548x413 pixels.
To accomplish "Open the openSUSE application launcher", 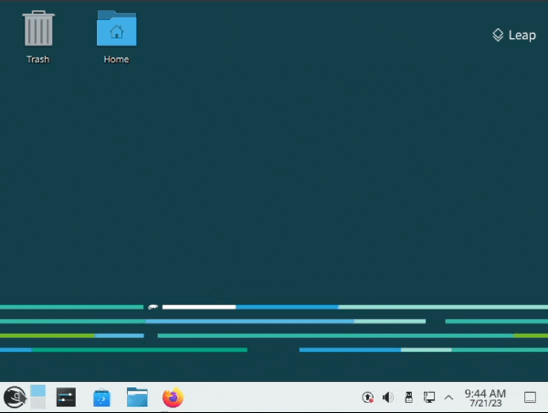I will 14,397.
